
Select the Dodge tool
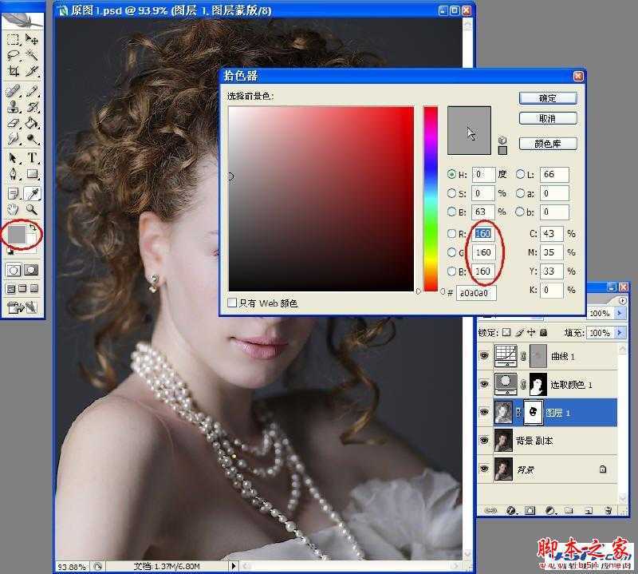pyautogui.click(x=32, y=138)
